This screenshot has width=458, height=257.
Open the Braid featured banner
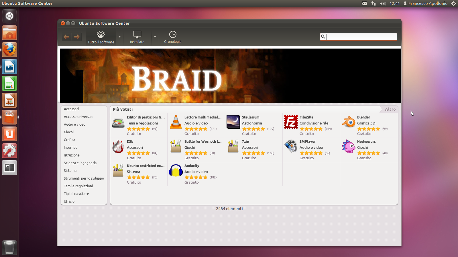pos(230,76)
